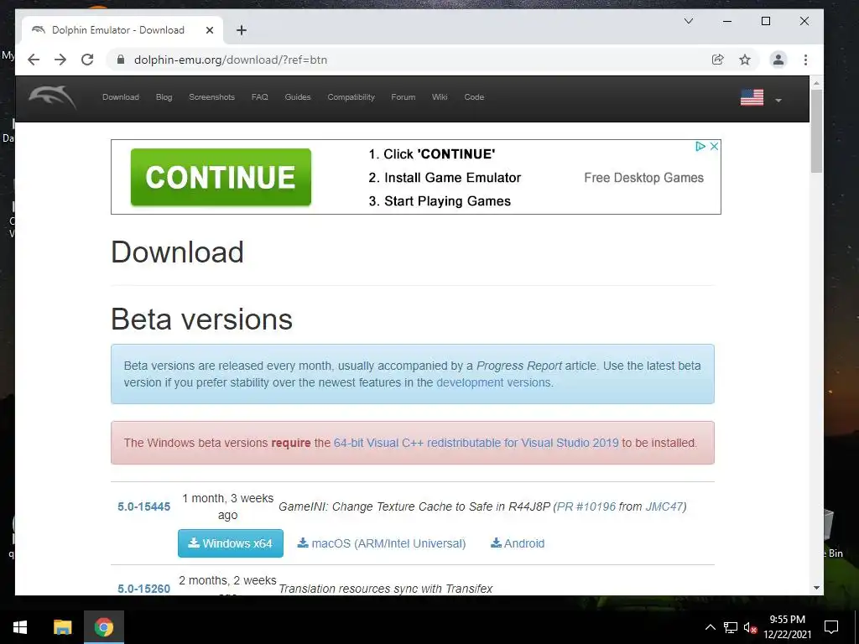The image size is (859, 644).
Task: Click the Dolphin logo in site header
Action: [x=53, y=97]
